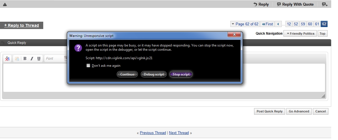Viewport: 338px width, 140px height.
Task: Click the Remove Text Formatting icon
Action: (8, 59)
